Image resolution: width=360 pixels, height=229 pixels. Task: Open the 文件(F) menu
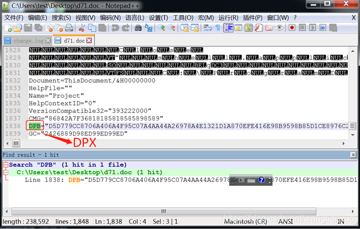pyautogui.click(x=13, y=18)
